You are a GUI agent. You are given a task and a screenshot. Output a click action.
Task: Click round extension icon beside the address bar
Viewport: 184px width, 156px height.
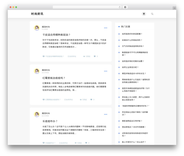click(x=125, y=7)
